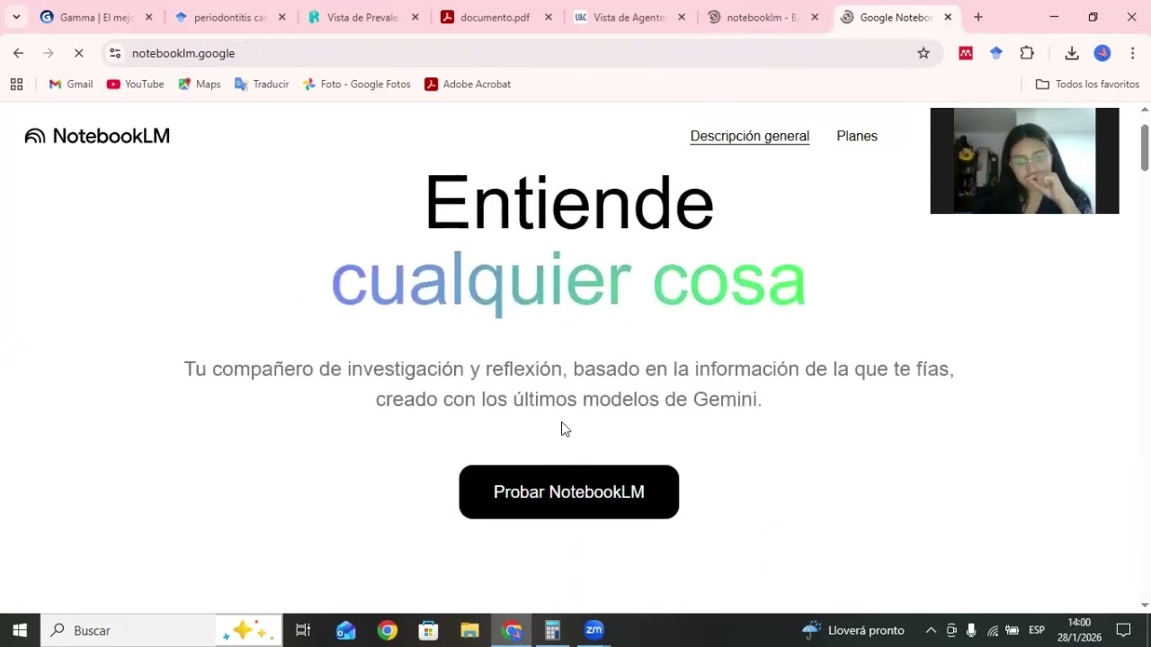Show hidden system tray icons

931,630
